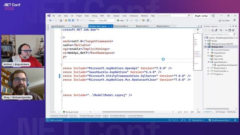Click the Save All icon
240x135 pixels.
coord(73,20)
